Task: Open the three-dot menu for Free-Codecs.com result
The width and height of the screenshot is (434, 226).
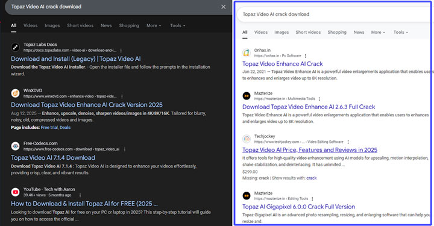Action: pos(125,149)
